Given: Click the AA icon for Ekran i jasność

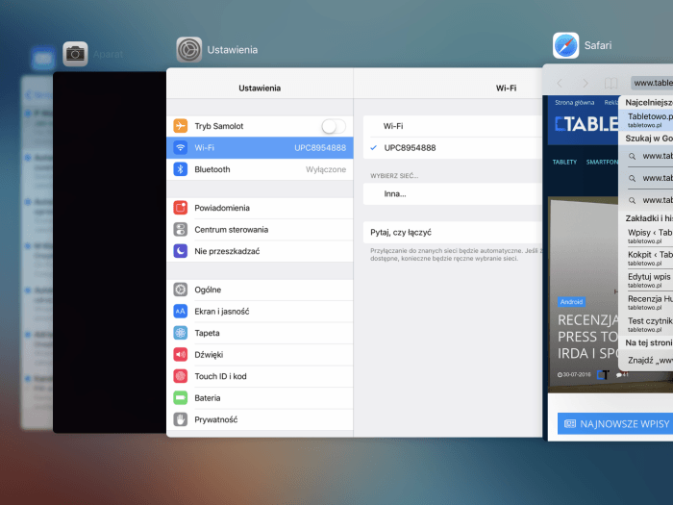Looking at the screenshot, I should (181, 311).
